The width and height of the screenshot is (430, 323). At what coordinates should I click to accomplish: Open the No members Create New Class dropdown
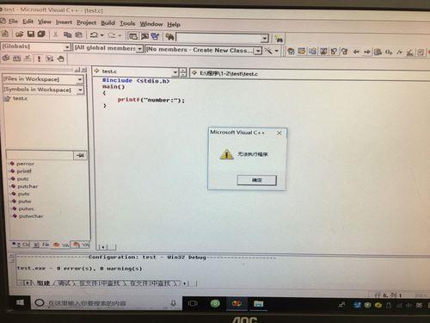click(258, 51)
